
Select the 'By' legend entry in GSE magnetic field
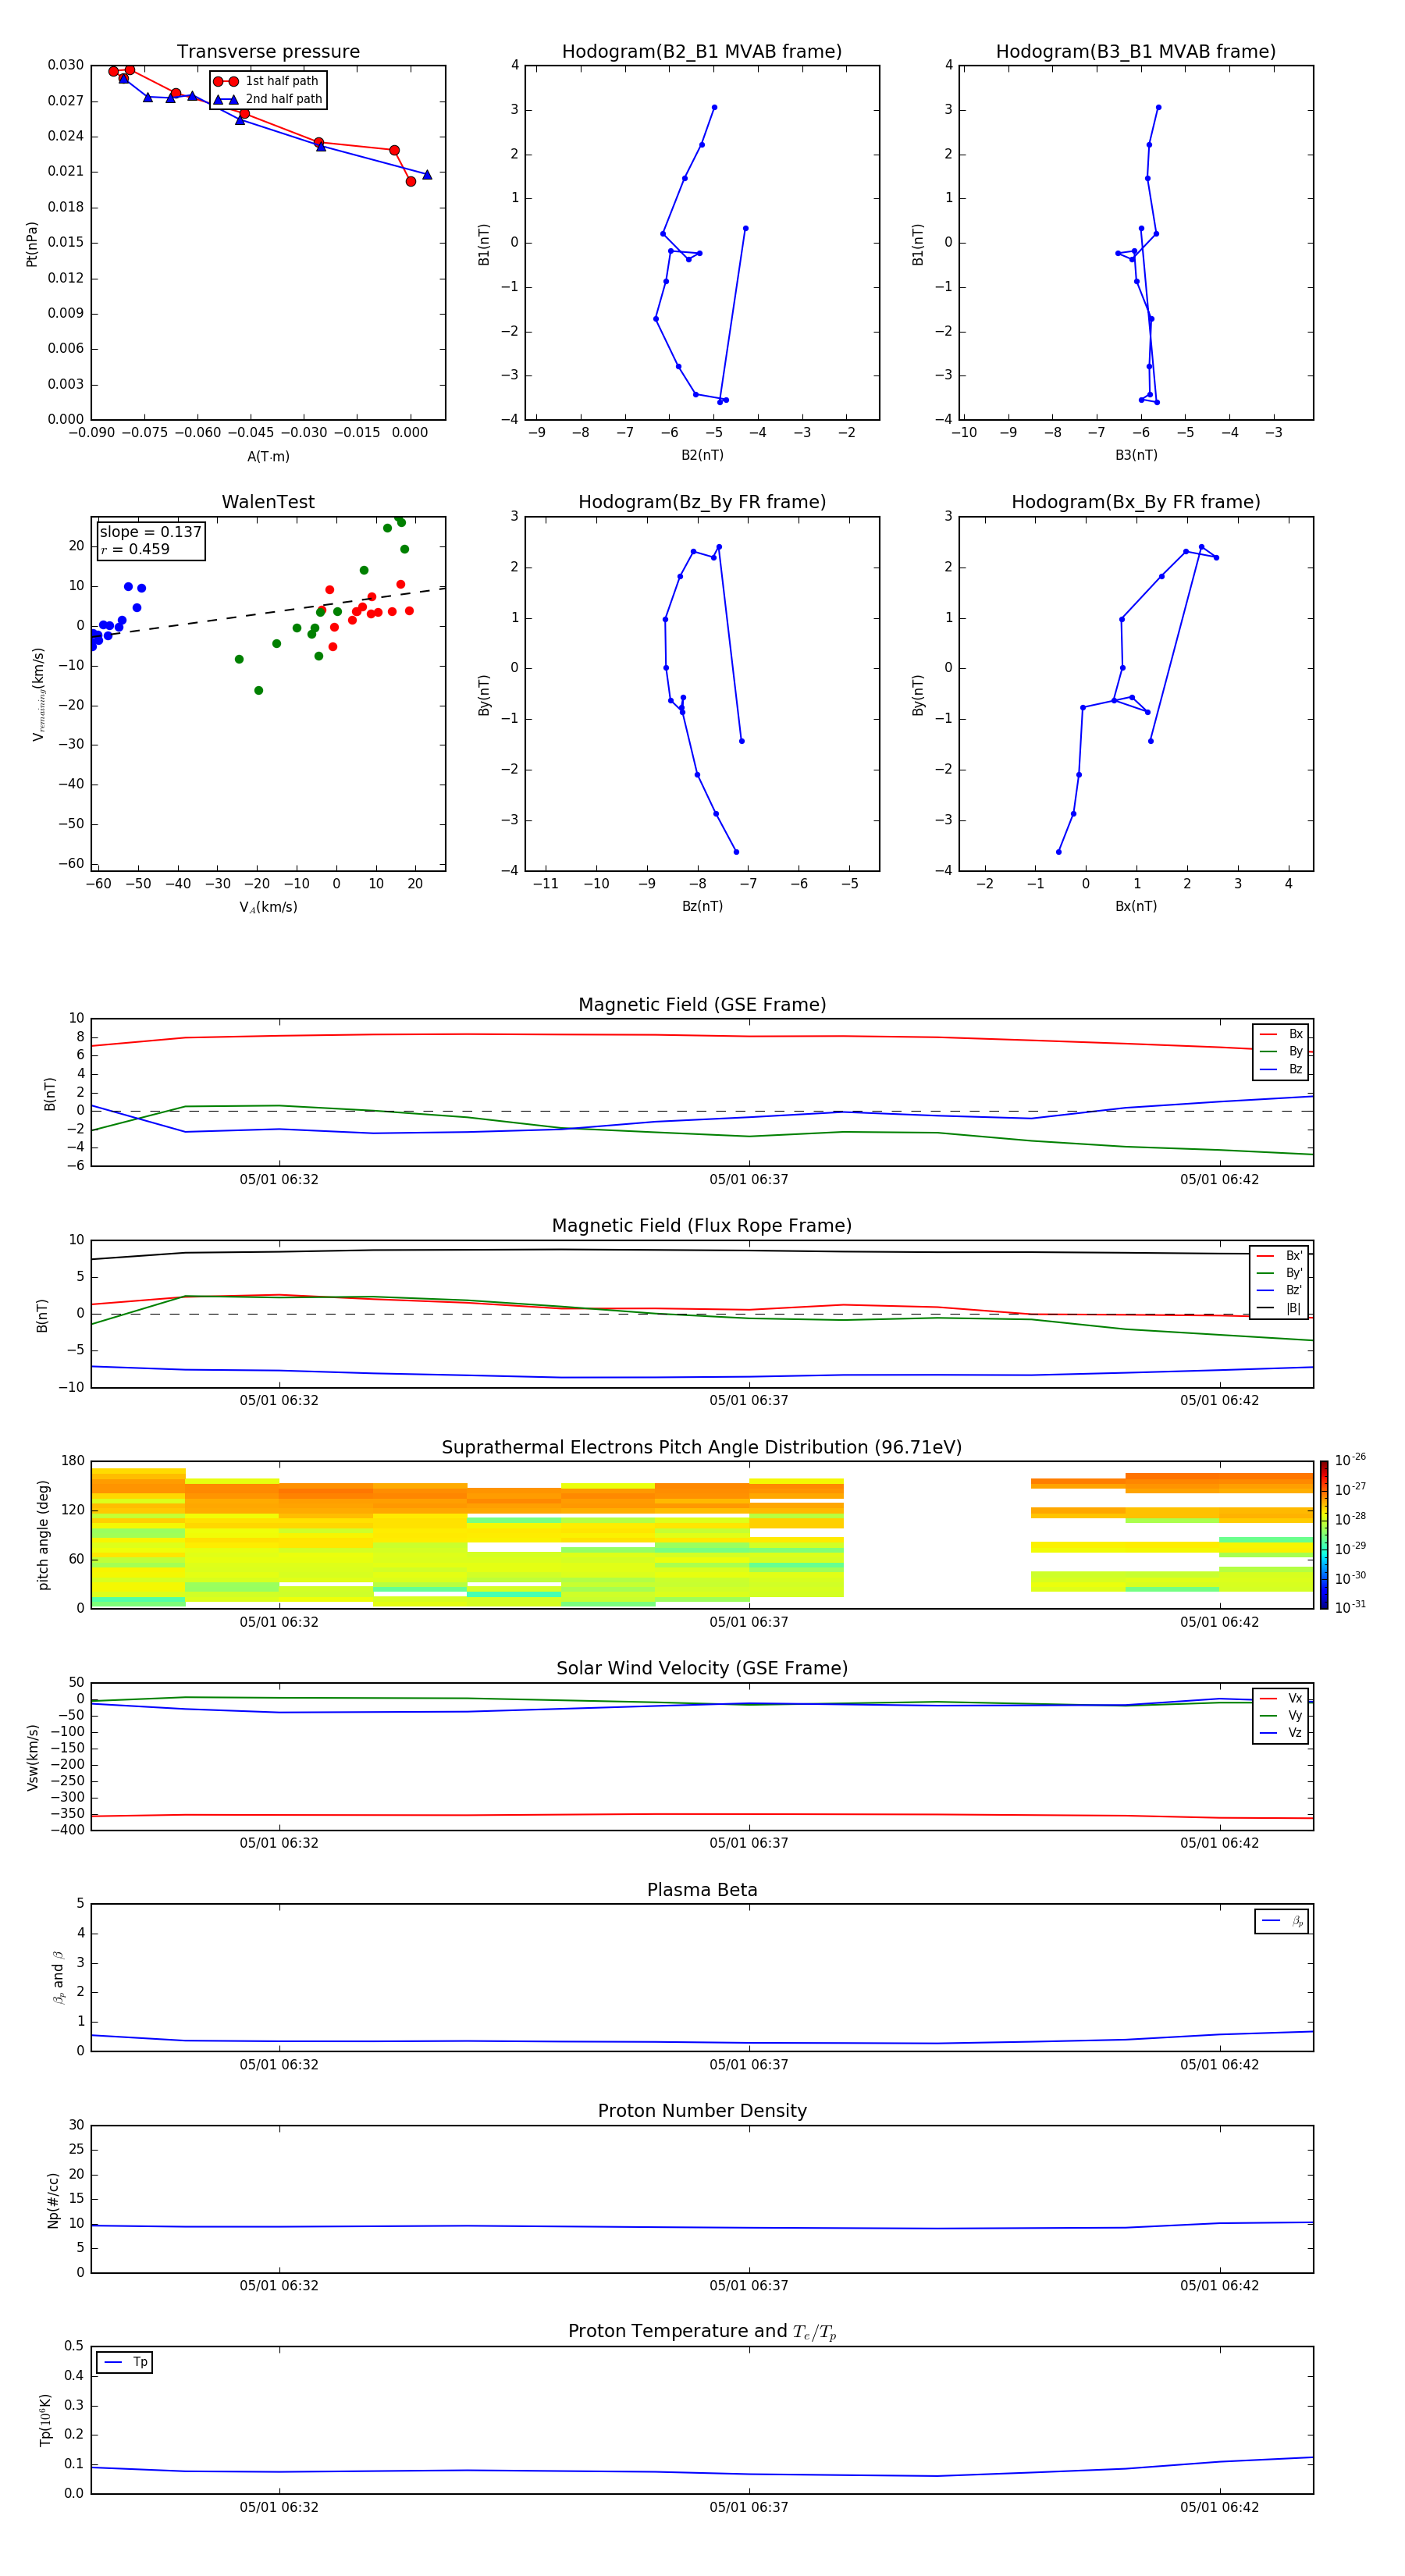pos(1281,1051)
